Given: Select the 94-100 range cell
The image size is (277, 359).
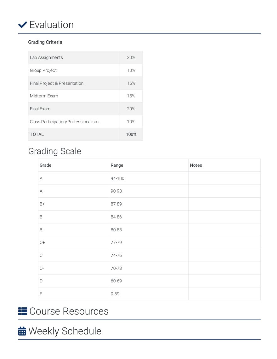Looking at the screenshot, I should [149, 178].
